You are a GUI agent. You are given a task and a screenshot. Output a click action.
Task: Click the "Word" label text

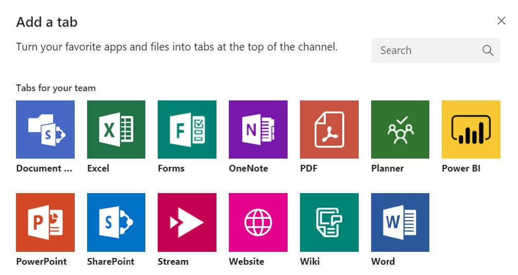[x=383, y=262]
